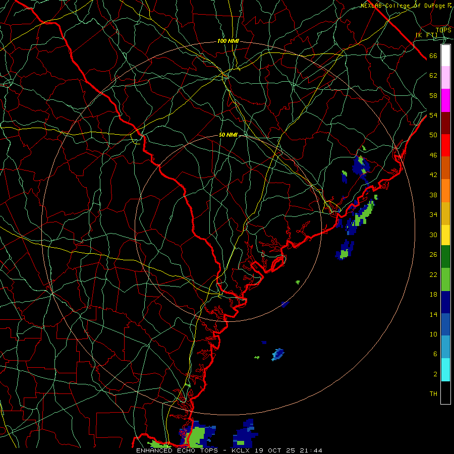Click the legend value "30"
The image size is (454, 454).
[433, 235]
